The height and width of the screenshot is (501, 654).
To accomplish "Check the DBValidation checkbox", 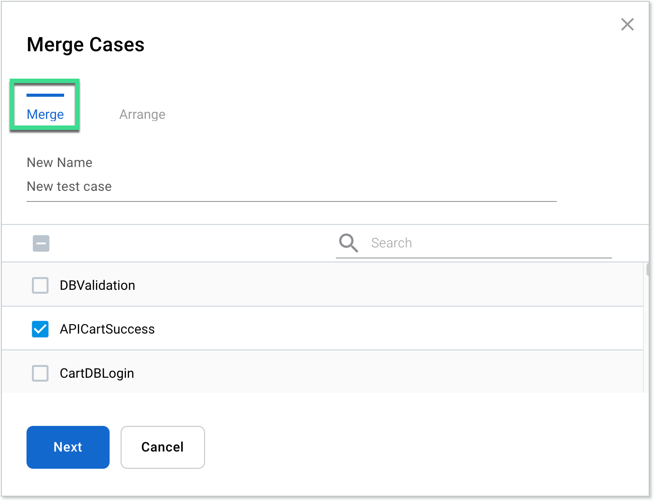I will click(40, 285).
